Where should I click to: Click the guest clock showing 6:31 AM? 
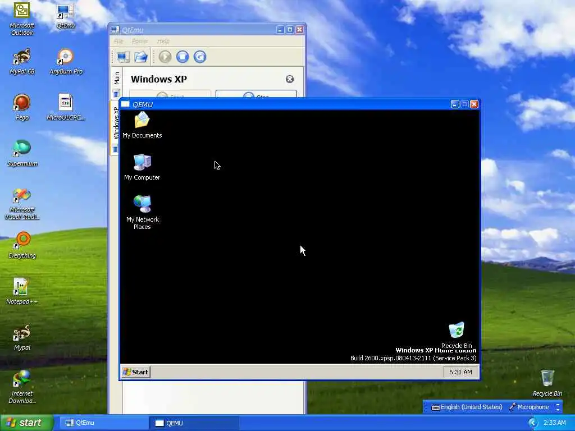(x=460, y=372)
